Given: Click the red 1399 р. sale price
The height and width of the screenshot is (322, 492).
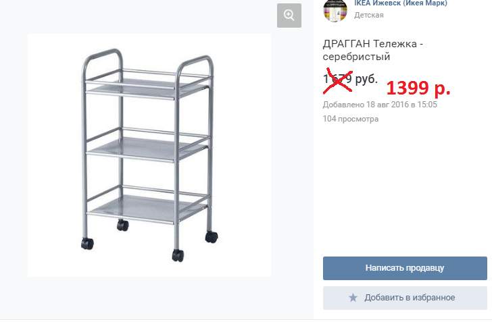Looking at the screenshot, I should [x=418, y=88].
